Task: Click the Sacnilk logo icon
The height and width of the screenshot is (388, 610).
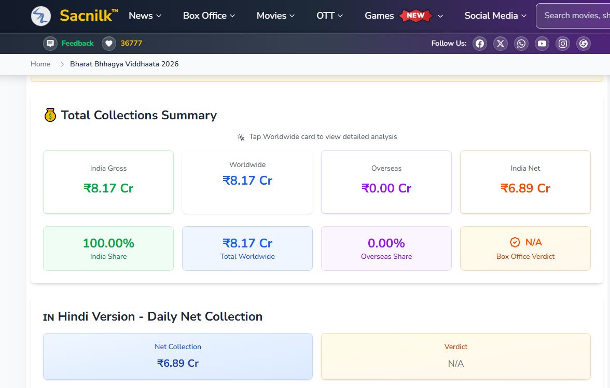Action: 41,16
